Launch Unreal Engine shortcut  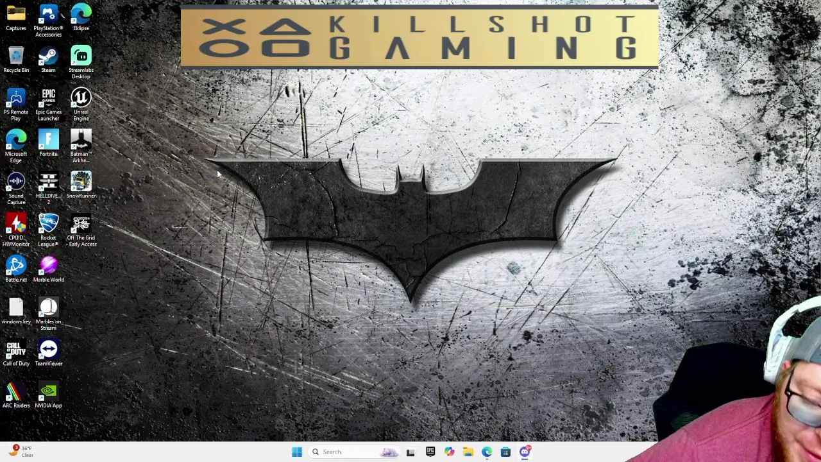[81, 104]
